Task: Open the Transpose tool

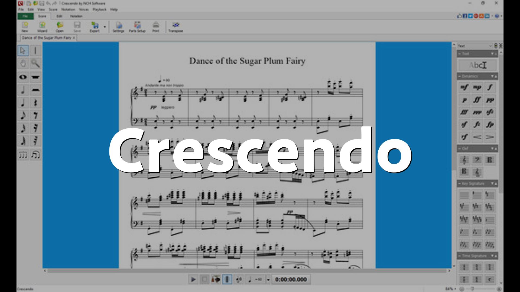Action: [x=175, y=27]
